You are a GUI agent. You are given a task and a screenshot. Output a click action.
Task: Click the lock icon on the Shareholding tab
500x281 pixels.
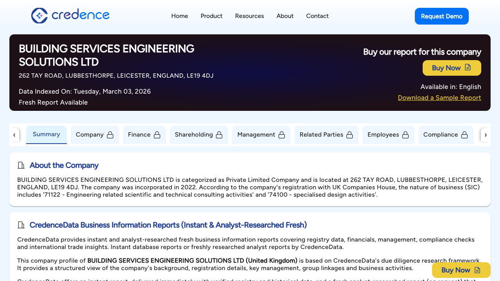pyautogui.click(x=219, y=134)
